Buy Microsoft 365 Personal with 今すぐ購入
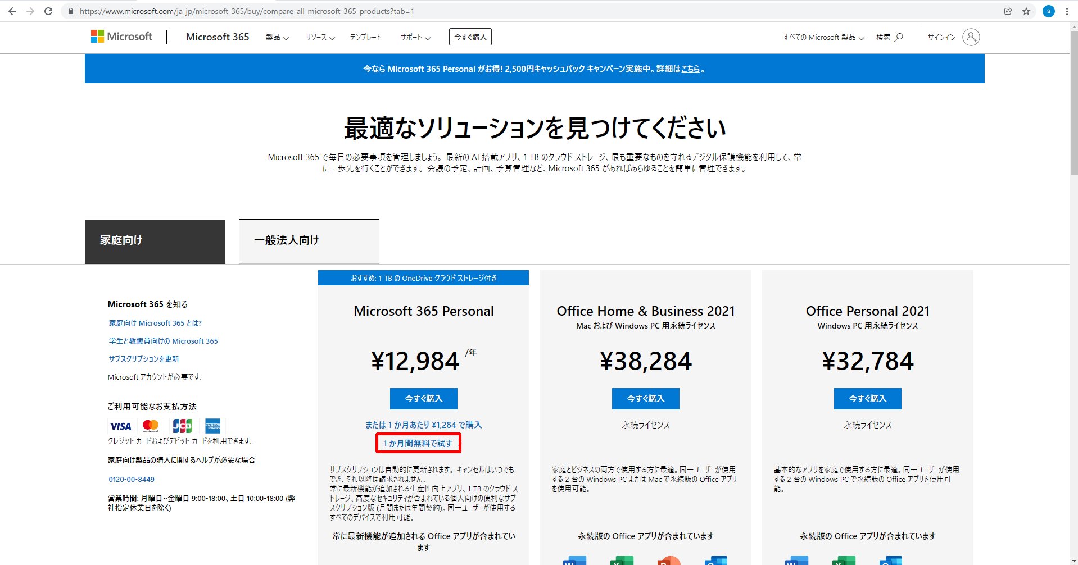 [424, 399]
